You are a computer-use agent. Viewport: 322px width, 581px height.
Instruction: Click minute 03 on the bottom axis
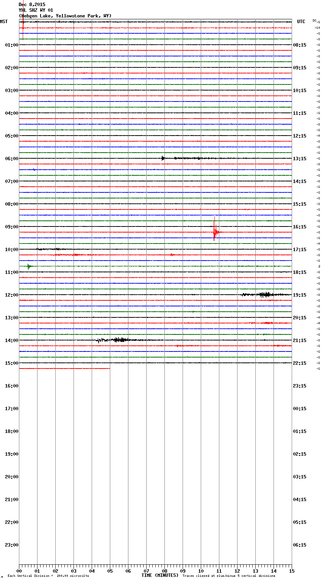tap(73, 571)
